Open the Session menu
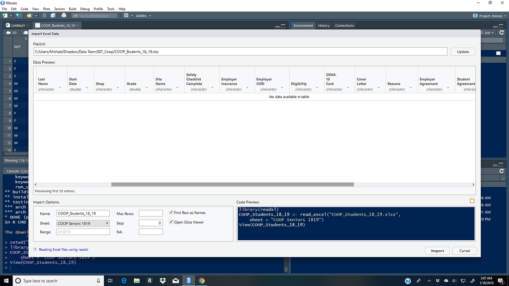 pyautogui.click(x=60, y=8)
